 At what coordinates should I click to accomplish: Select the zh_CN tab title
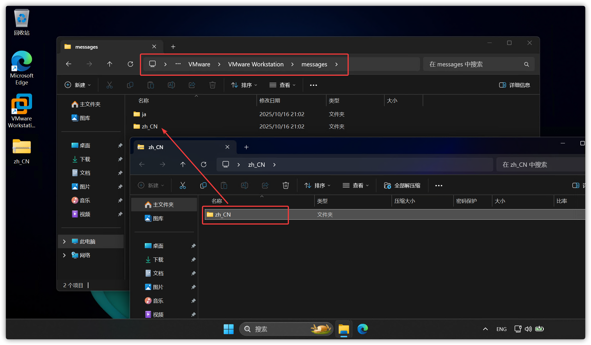point(156,147)
